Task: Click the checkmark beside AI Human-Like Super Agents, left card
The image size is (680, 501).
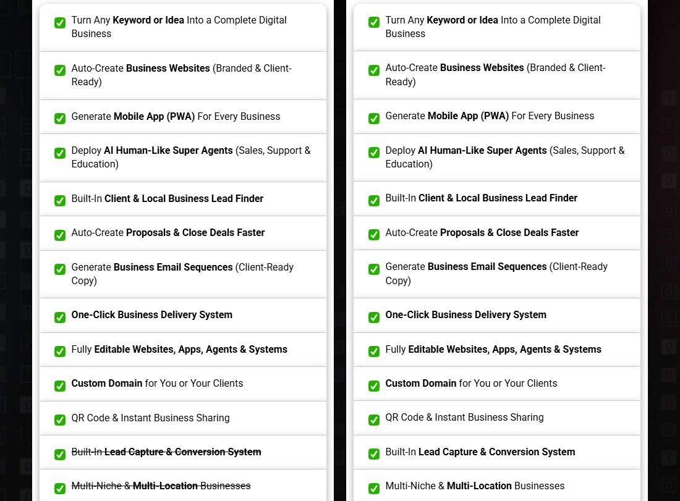Action: (60, 153)
